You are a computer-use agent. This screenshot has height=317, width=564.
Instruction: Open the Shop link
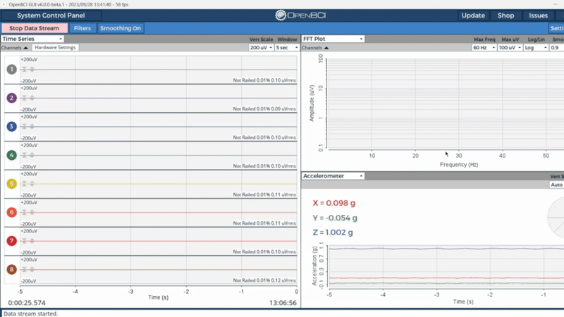(x=505, y=15)
